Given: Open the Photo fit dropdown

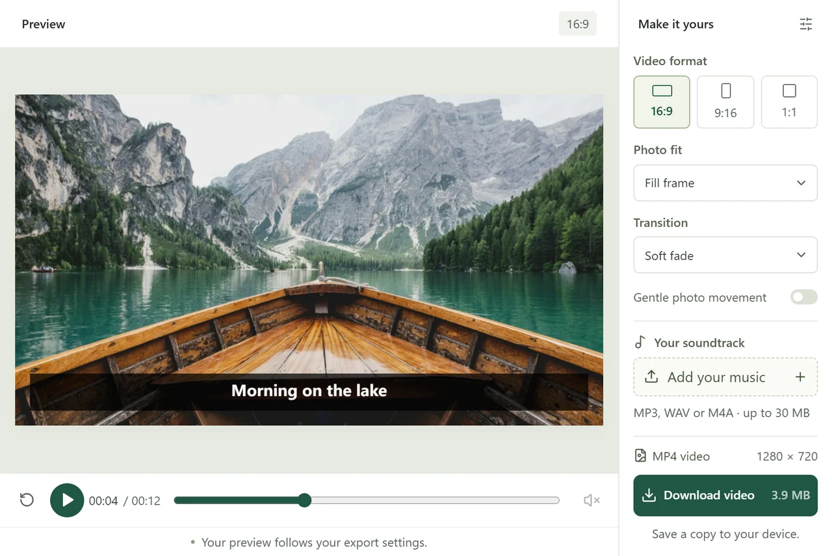Looking at the screenshot, I should (x=725, y=183).
